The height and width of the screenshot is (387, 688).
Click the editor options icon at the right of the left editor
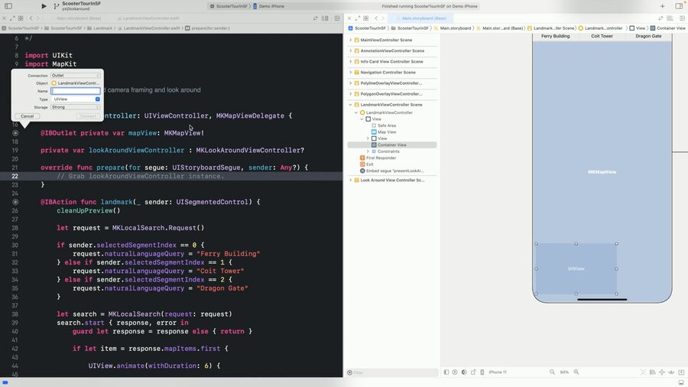tap(325, 18)
